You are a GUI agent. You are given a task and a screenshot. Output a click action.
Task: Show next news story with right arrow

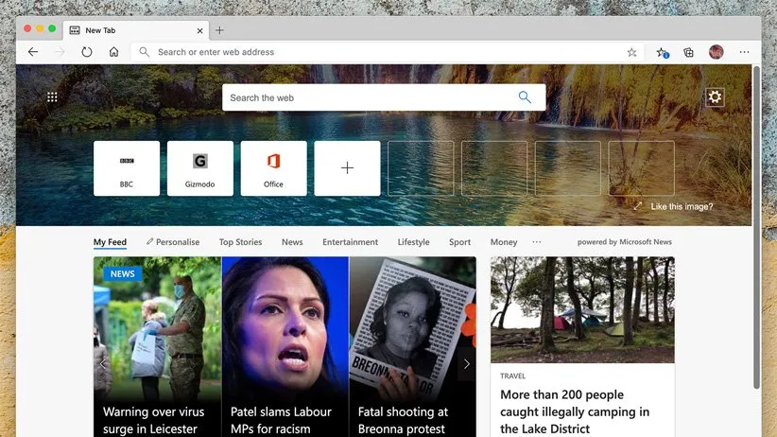(x=466, y=363)
